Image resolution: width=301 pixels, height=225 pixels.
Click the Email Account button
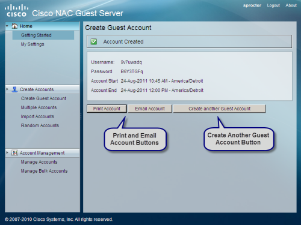150,109
